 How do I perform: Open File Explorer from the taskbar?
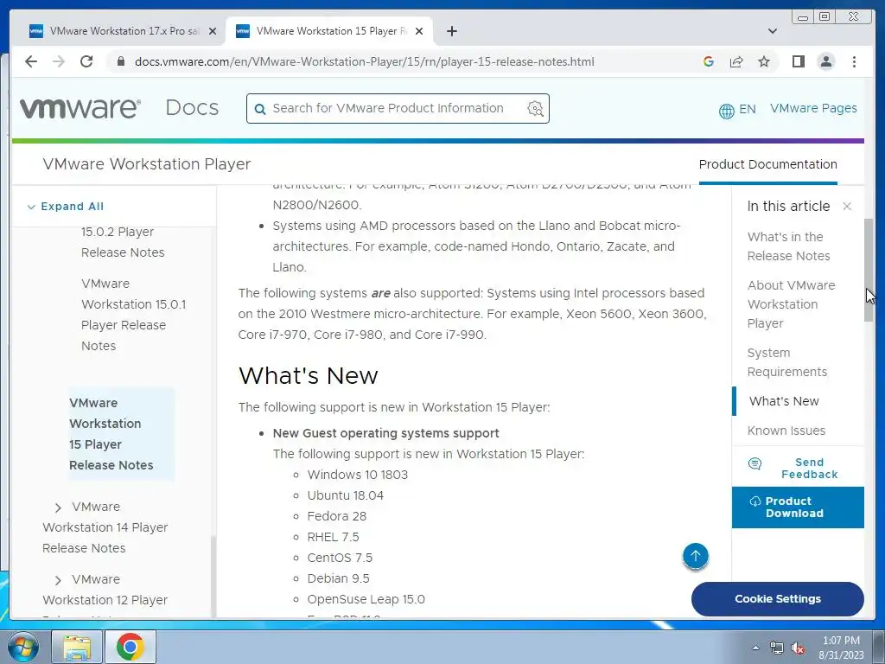tap(77, 647)
